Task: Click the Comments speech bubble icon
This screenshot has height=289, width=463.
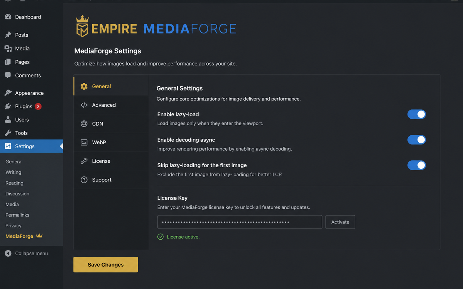Action: coord(8,76)
